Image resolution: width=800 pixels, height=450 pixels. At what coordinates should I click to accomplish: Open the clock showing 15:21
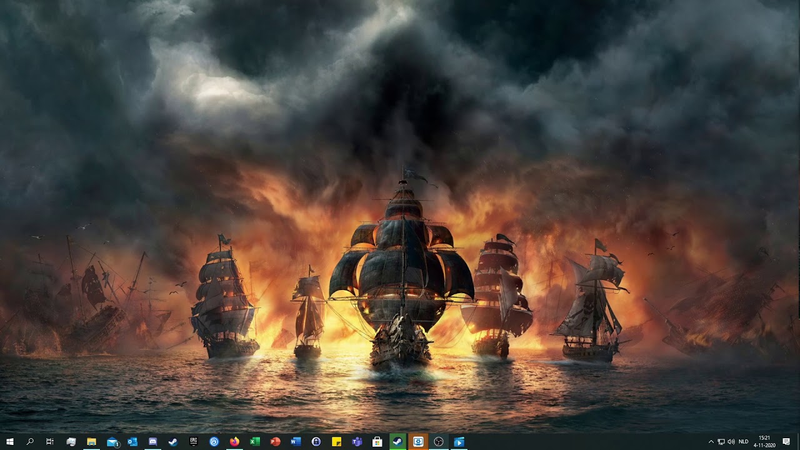[764, 442]
